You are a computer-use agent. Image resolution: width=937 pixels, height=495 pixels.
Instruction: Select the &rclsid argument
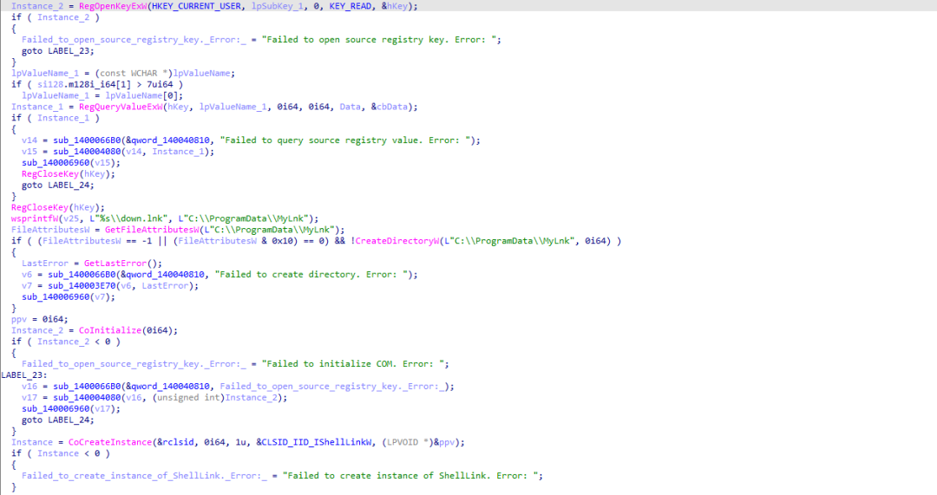(x=175, y=442)
